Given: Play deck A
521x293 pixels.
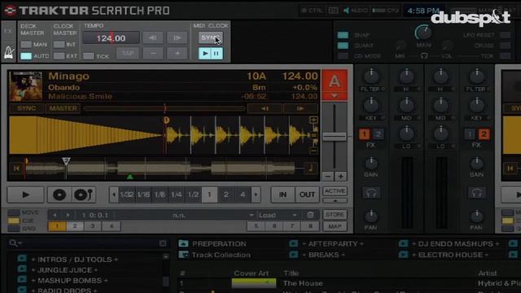Looking at the screenshot, I should (25, 195).
